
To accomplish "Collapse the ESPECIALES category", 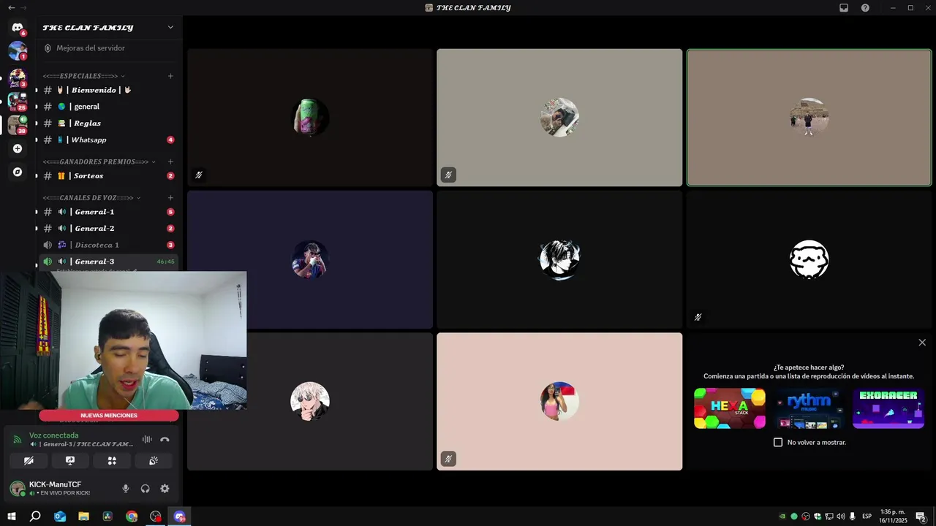I will click(83, 76).
